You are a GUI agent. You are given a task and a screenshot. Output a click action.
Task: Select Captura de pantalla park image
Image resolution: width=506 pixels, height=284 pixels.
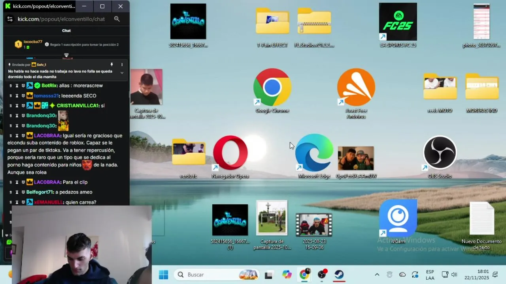pyautogui.click(x=272, y=225)
